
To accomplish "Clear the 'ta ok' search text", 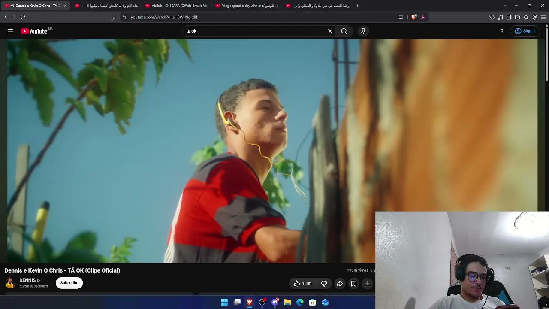I will coord(330,31).
